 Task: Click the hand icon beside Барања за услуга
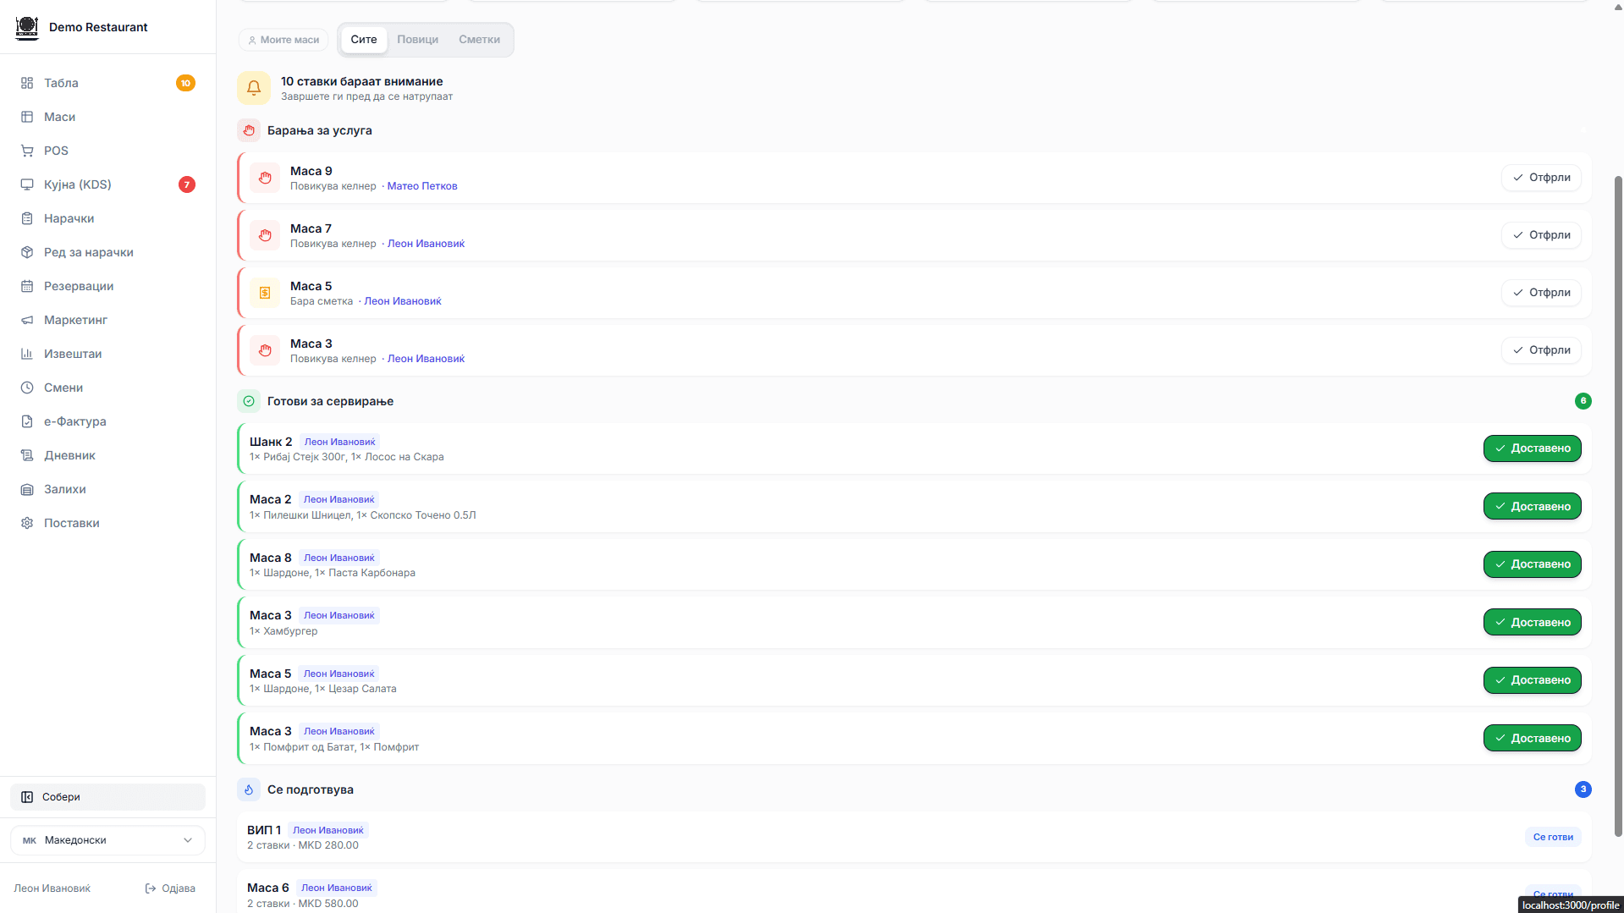[249, 130]
